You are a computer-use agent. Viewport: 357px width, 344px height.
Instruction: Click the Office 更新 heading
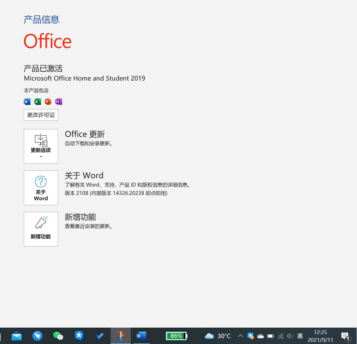click(85, 134)
